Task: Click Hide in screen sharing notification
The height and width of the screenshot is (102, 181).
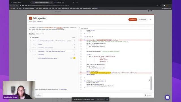Action: [x=107, y=99]
